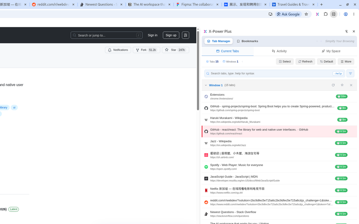
Task: Close the Travel Guides browser tab
Action: coord(314,4)
